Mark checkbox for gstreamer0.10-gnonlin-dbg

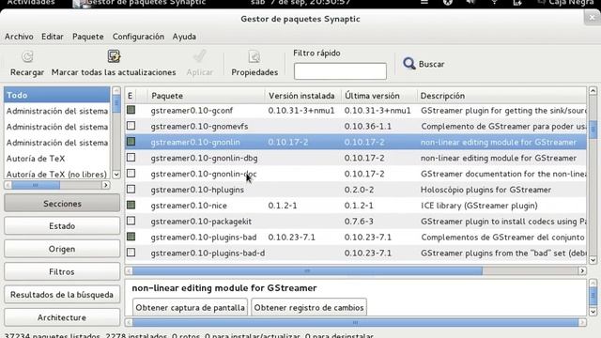pyautogui.click(x=131, y=158)
